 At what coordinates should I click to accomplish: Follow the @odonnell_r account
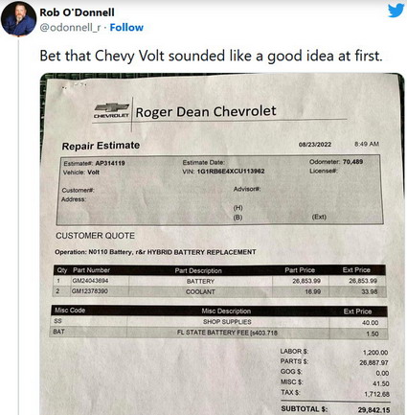(x=126, y=28)
